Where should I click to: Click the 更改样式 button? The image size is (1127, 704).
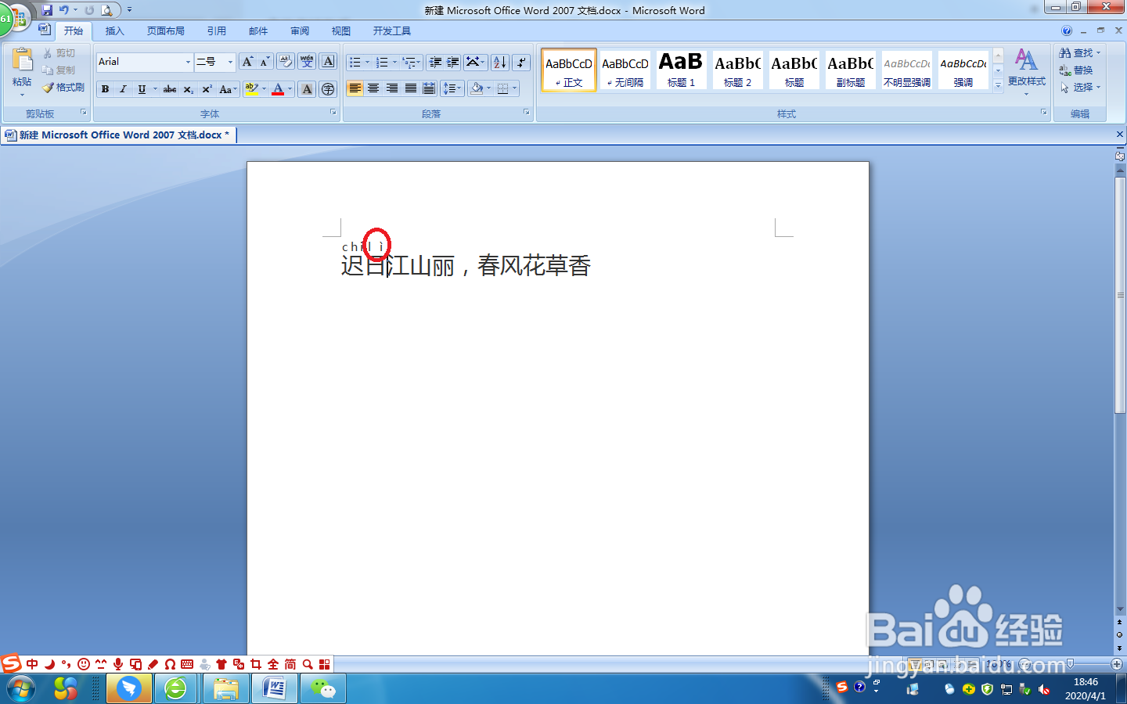(1026, 69)
